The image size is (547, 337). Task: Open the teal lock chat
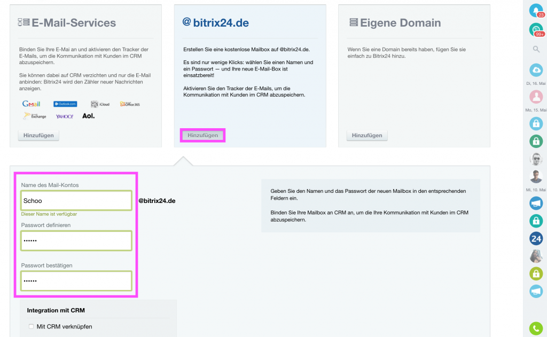(x=536, y=221)
